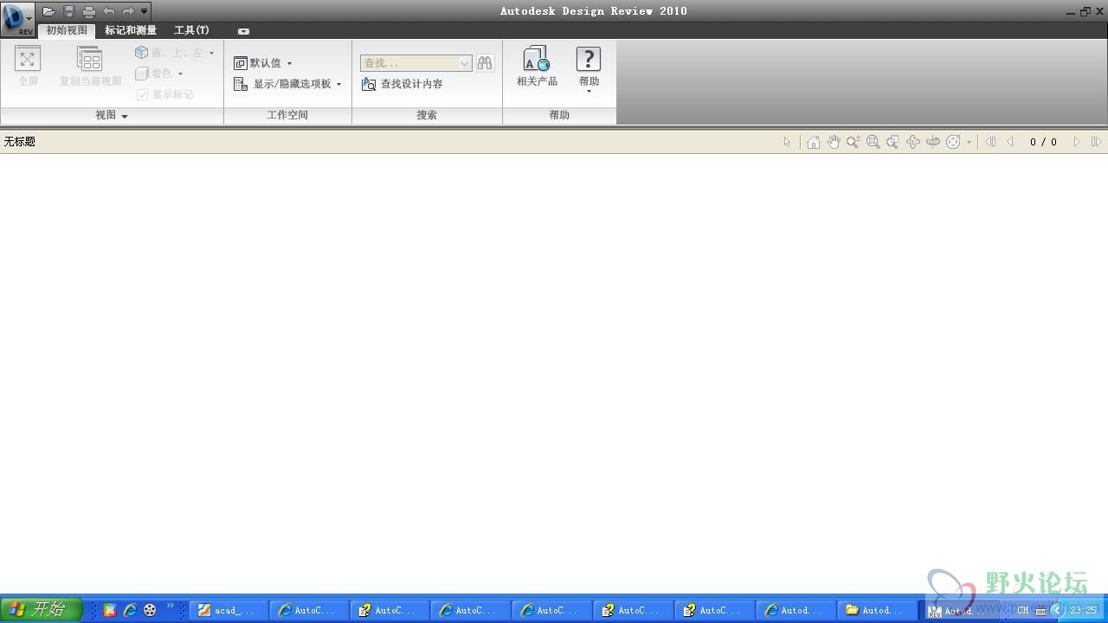The width and height of the screenshot is (1108, 623).
Task: Switch to the 初始视图 ribbon tab
Action: [67, 30]
